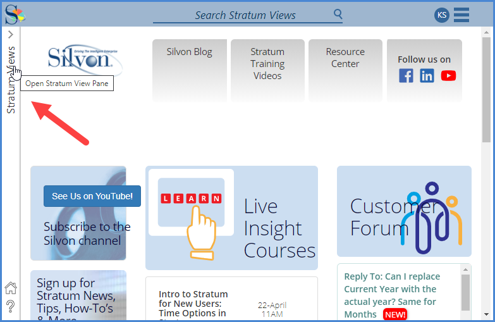
Task: Select Stratum Training Videos tab
Action: pyautogui.click(x=267, y=64)
